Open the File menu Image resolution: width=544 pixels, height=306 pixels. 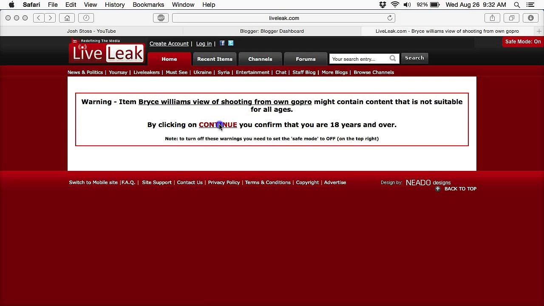pyautogui.click(x=53, y=5)
